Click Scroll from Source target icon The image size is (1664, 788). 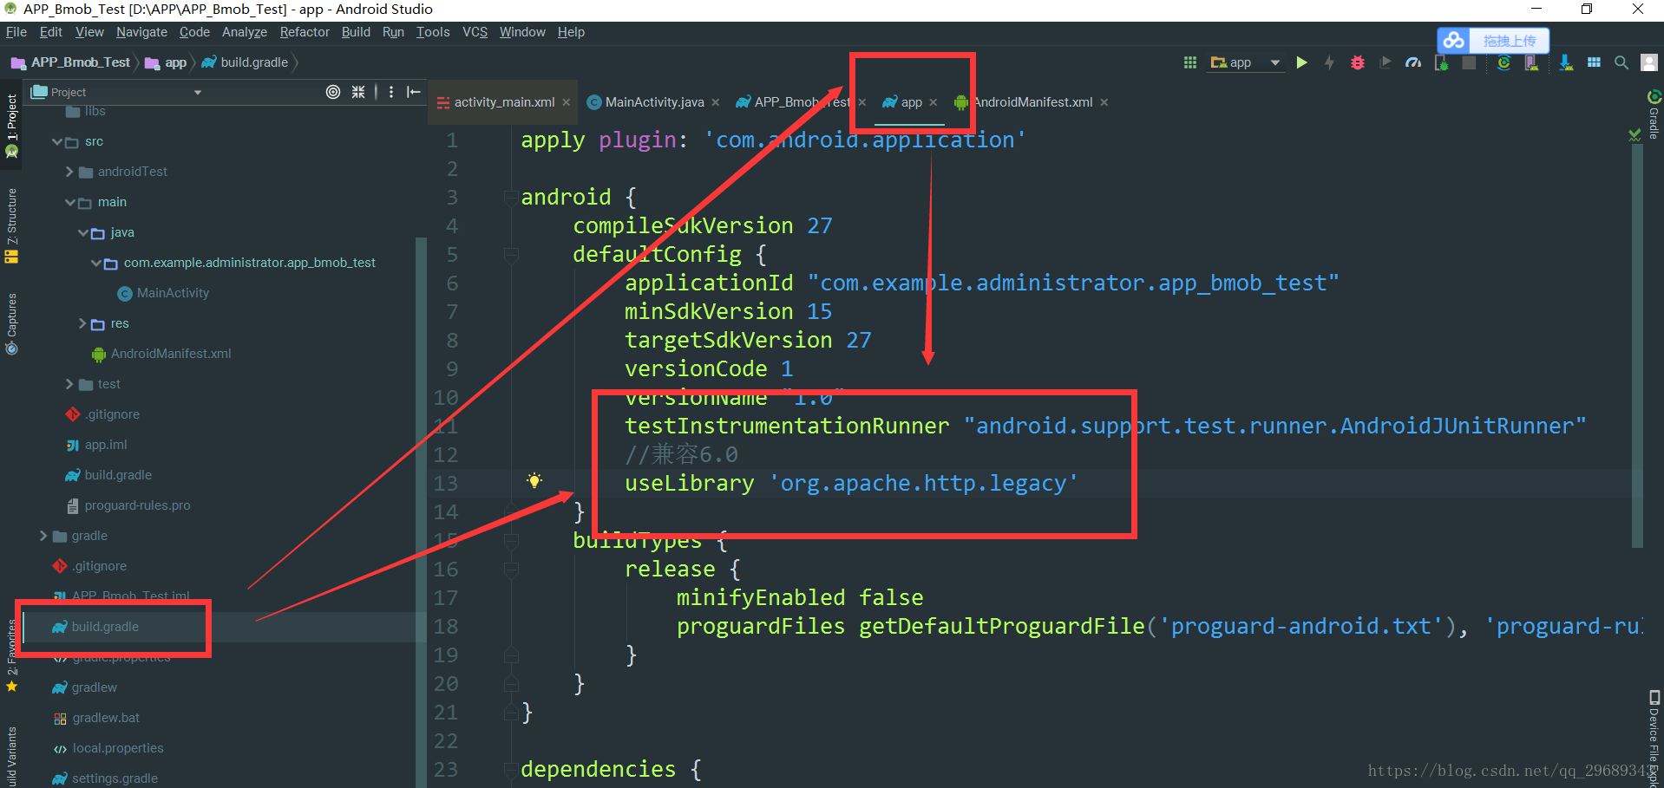coord(333,92)
